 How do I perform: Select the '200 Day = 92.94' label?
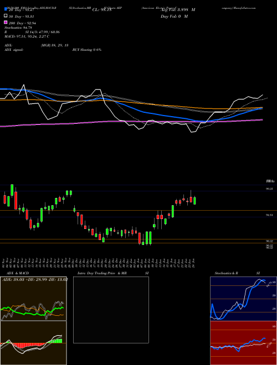(22, 23)
